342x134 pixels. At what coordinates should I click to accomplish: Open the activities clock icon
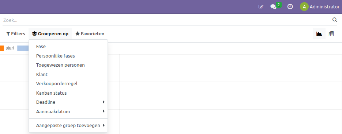(x=290, y=7)
